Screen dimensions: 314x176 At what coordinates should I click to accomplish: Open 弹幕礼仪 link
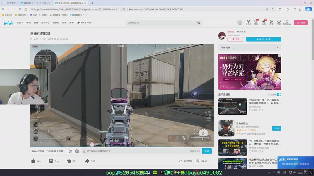[195, 151]
